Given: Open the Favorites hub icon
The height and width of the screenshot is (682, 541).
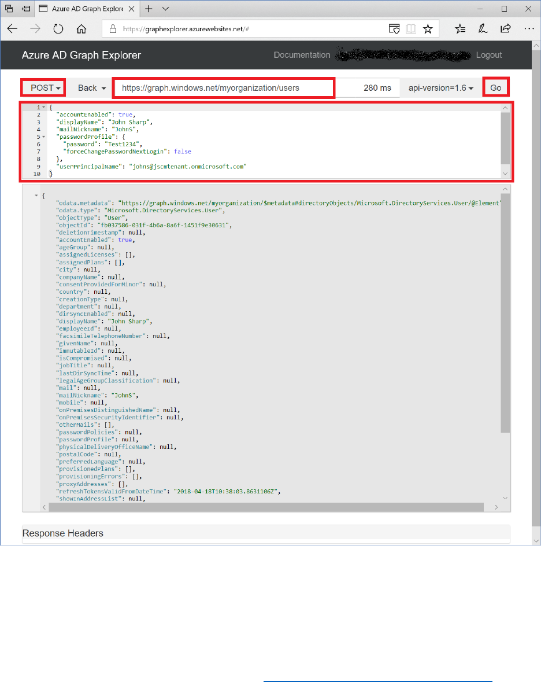Looking at the screenshot, I should click(460, 29).
